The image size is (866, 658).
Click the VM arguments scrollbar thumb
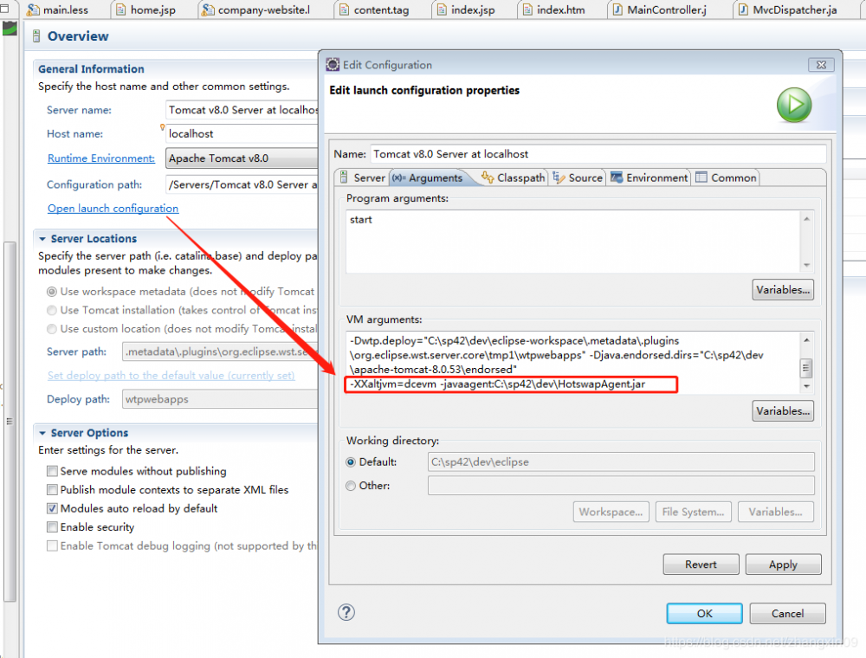pyautogui.click(x=806, y=368)
